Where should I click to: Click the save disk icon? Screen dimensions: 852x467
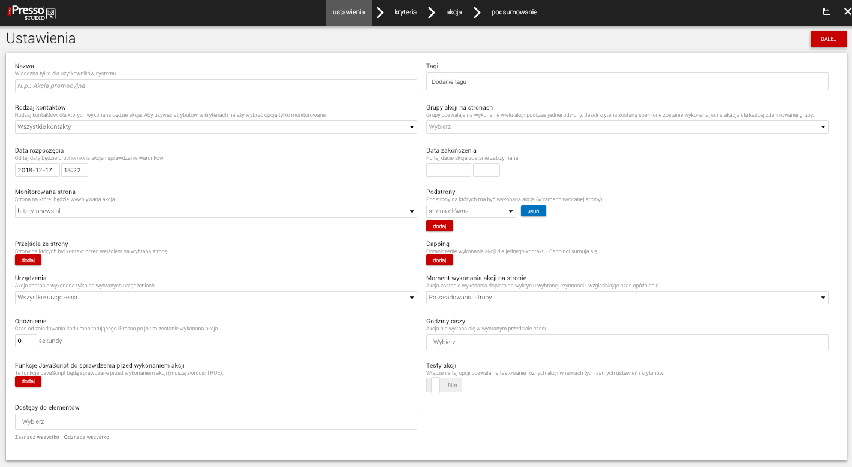pos(827,12)
